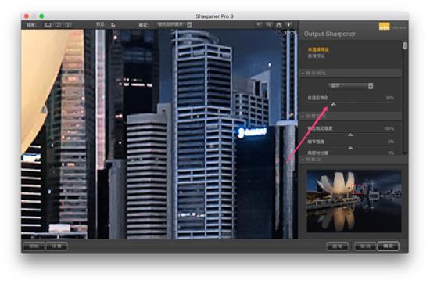The image size is (430, 284).
Task: Click the adaptive sharpening slider handle
Action: pos(334,104)
